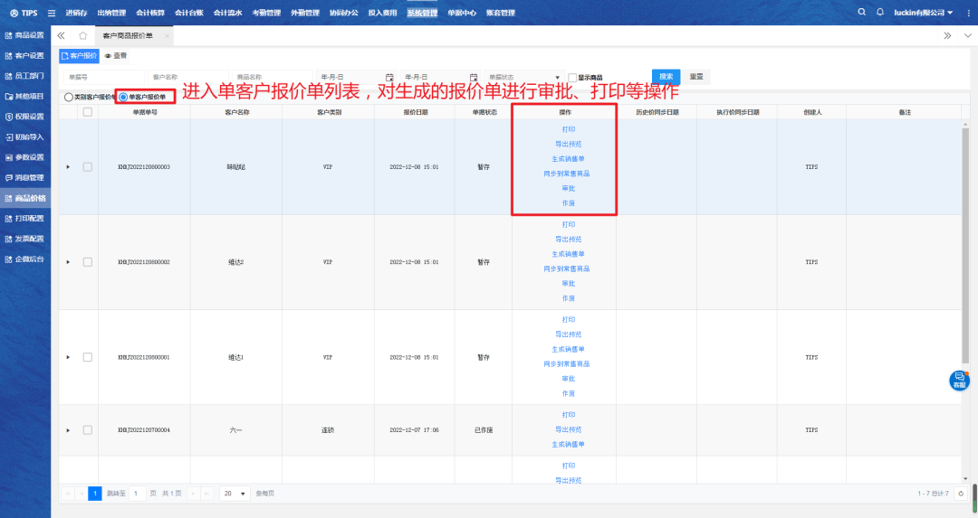Click 审批 link in the first row
Screen dimensions: 978x518
pos(568,188)
